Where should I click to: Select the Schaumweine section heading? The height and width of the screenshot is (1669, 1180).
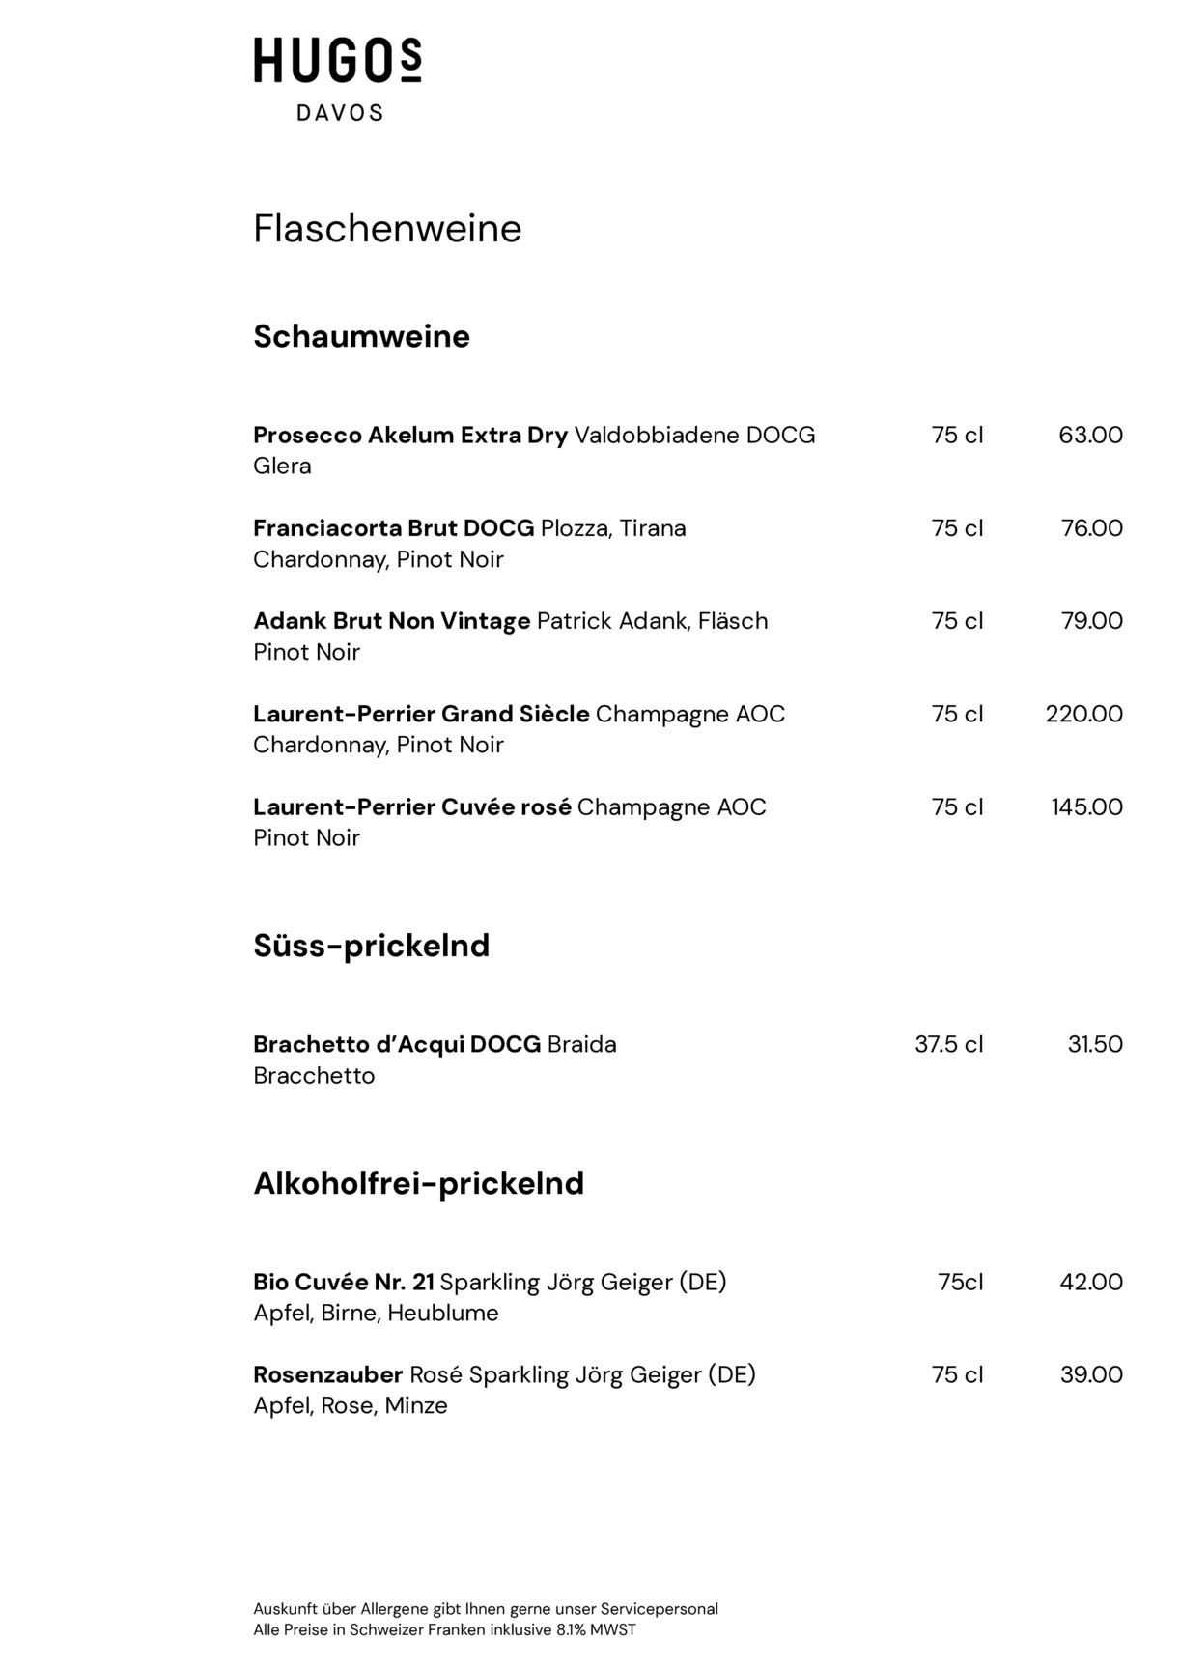coord(361,336)
